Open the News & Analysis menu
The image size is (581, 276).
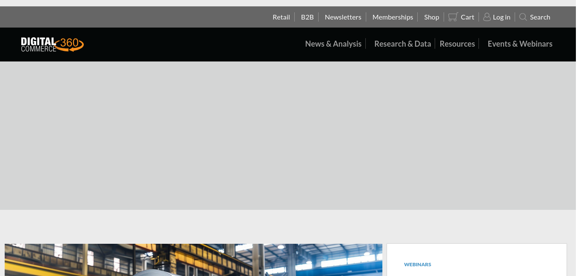(333, 44)
